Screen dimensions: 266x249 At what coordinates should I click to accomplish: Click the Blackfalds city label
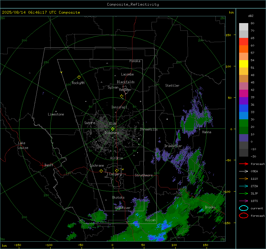click(126, 82)
